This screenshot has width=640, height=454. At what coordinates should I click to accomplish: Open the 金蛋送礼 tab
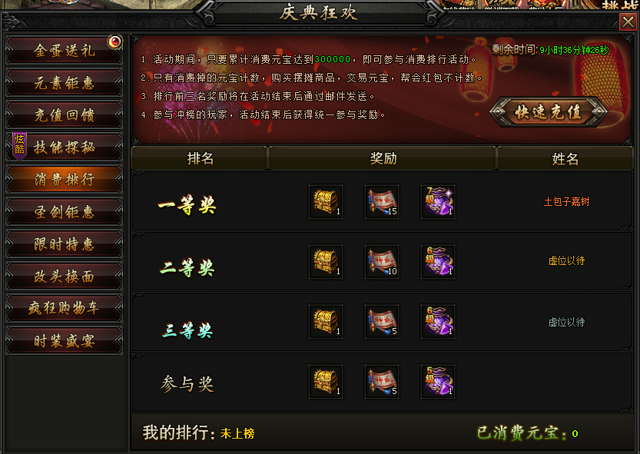[64, 50]
